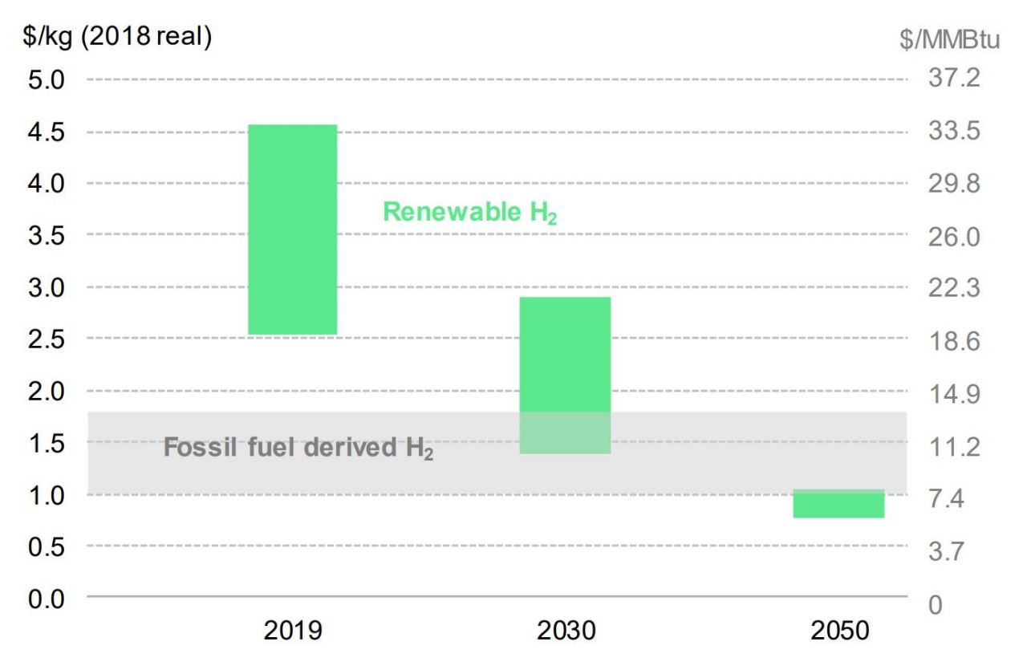Screen dimensions: 1027x658
Task: Click the 2050 x-axis label
Action: [x=839, y=631]
